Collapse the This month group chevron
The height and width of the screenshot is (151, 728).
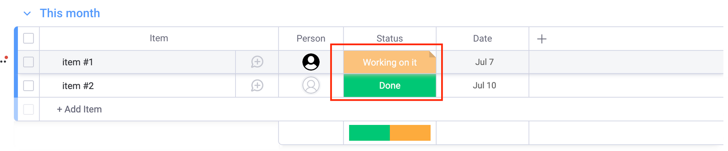[27, 14]
